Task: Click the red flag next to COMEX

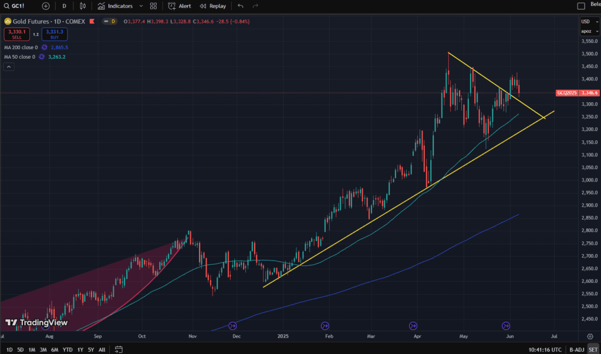Action: coord(92,22)
